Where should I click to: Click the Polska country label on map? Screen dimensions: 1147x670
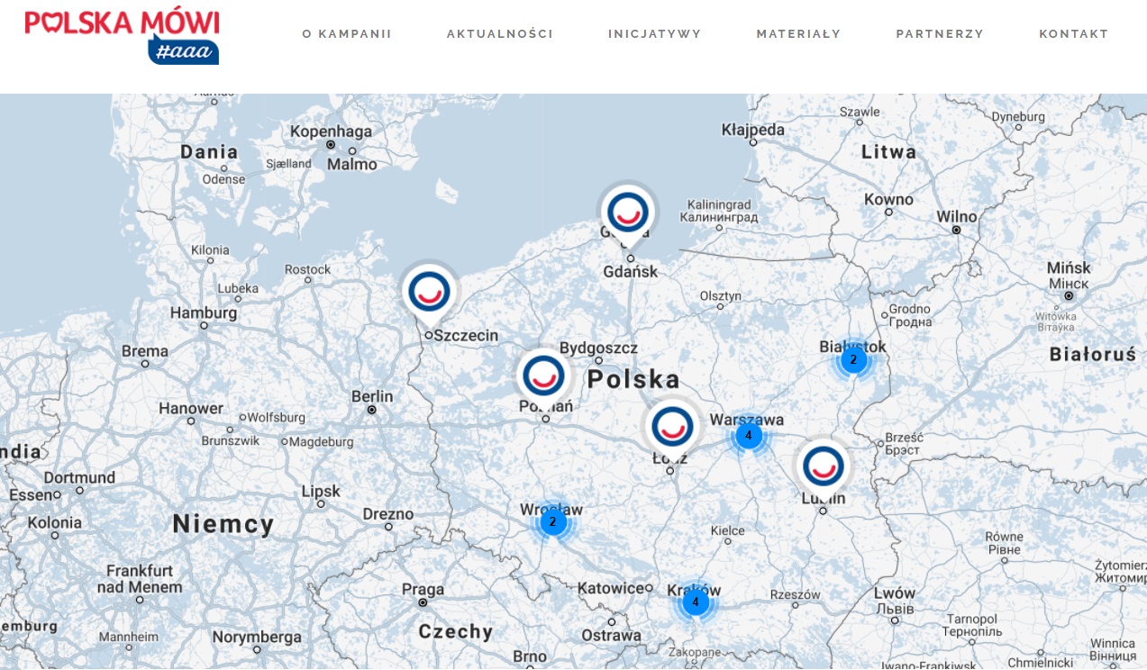(633, 379)
